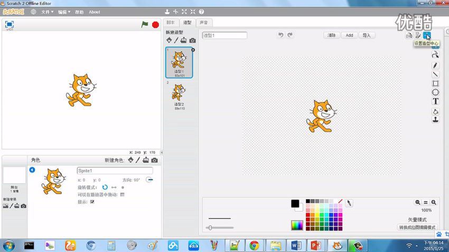This screenshot has height=252, width=449.
Task: Choose new sprite from library
Action: 130,160
